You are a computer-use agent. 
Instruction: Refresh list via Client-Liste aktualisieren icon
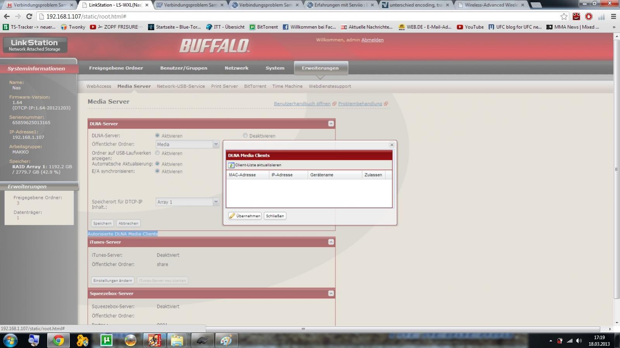pyautogui.click(x=231, y=165)
